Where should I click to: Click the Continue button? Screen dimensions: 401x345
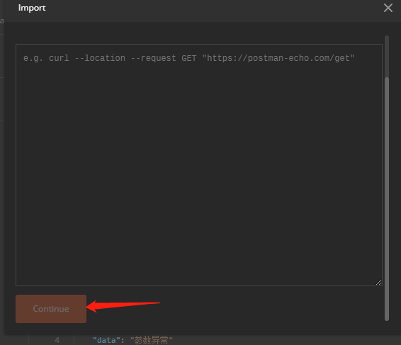tap(51, 309)
